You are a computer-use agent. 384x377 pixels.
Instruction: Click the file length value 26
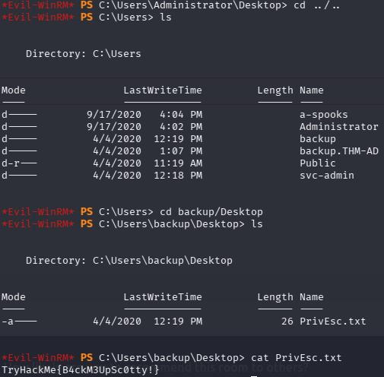click(x=287, y=322)
